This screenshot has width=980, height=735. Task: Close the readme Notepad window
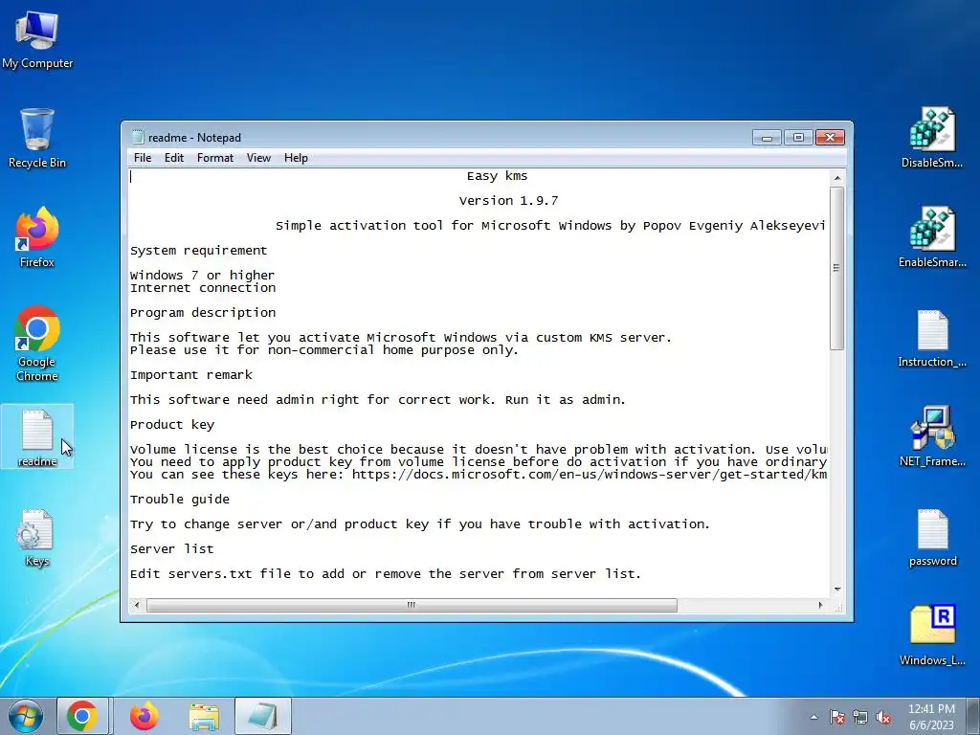pos(830,137)
